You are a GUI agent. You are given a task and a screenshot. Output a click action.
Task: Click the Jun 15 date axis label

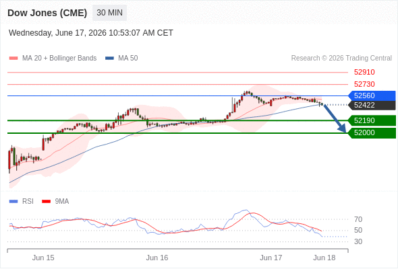pyautogui.click(x=43, y=258)
